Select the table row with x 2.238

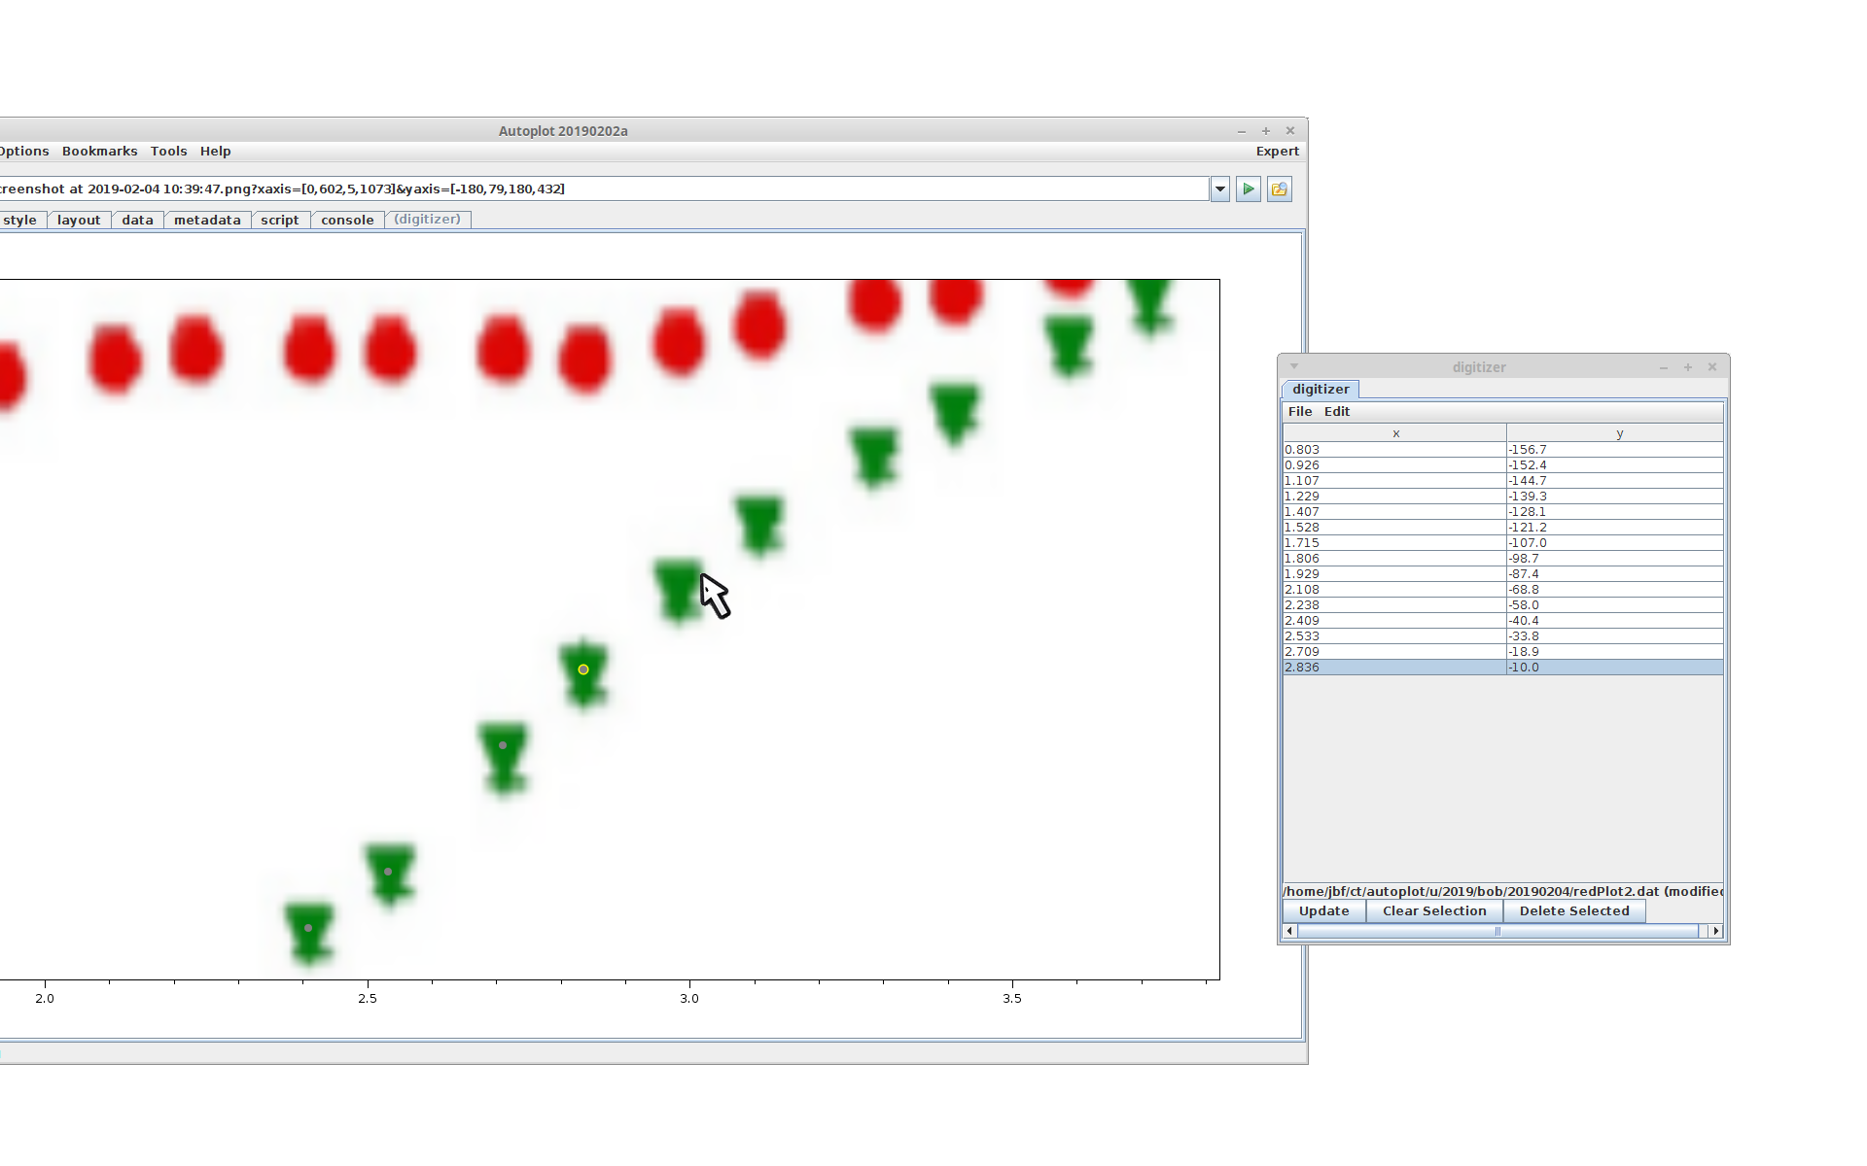pos(1503,605)
